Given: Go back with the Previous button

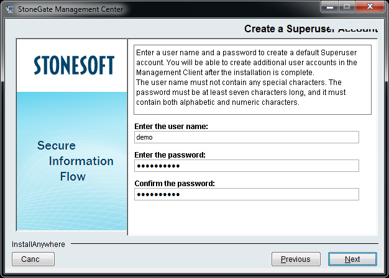Looking at the screenshot, I should [296, 259].
